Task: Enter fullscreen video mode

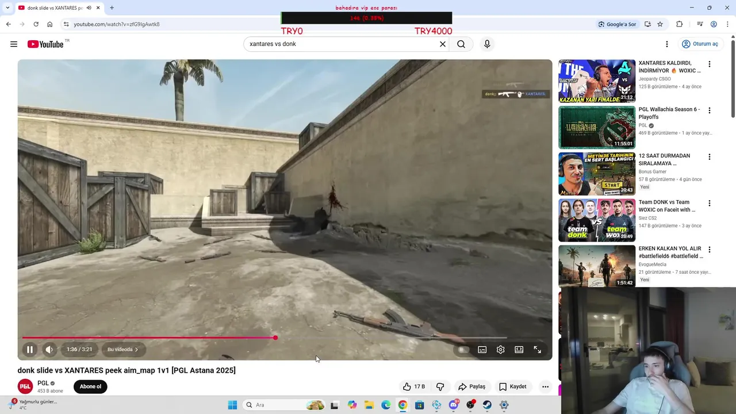Action: 538,350
